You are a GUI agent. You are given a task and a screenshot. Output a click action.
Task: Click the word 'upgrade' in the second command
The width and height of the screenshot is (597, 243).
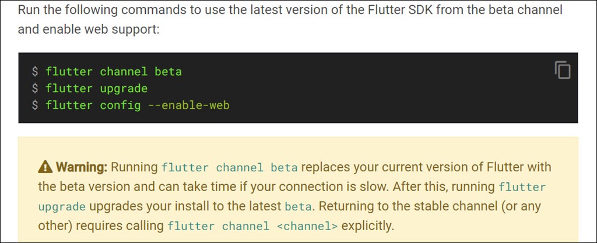124,89
